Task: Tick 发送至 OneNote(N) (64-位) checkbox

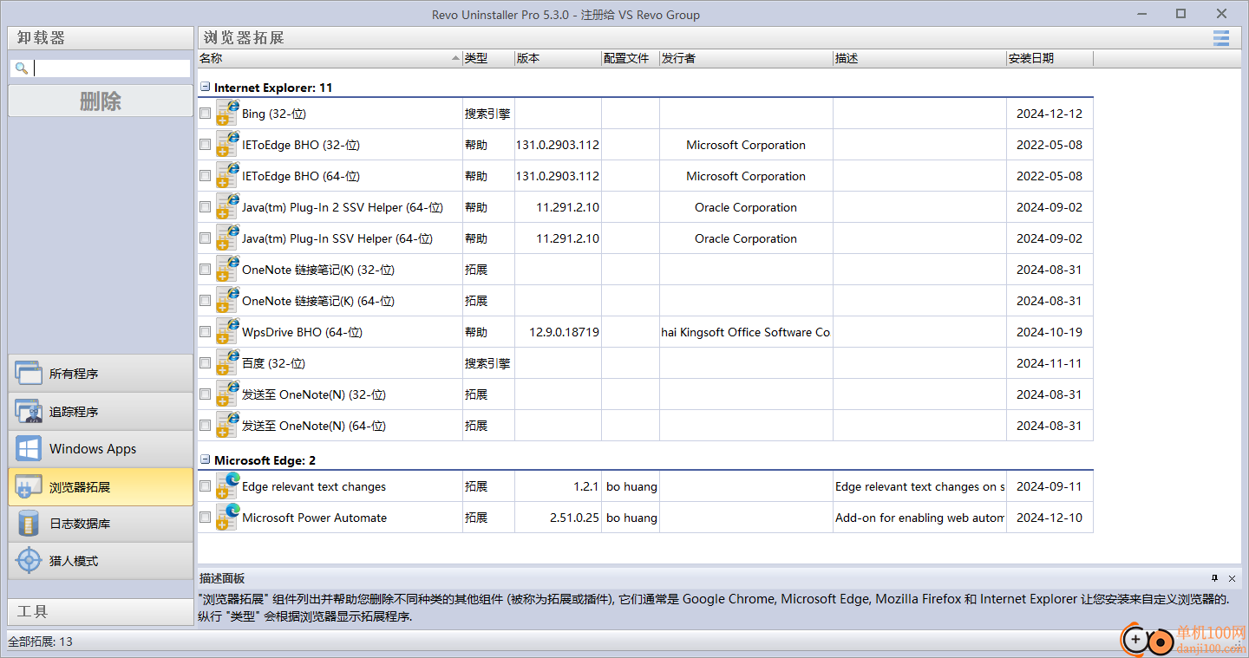Action: click(x=205, y=425)
